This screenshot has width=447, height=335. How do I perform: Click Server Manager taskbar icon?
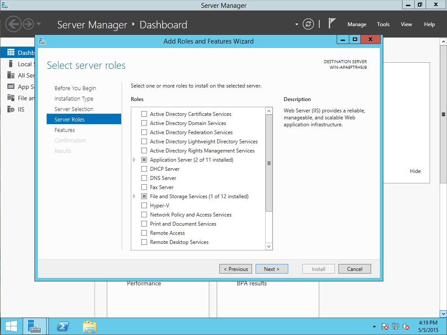point(34,326)
